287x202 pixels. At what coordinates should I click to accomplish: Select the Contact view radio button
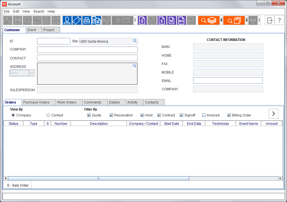[x=48, y=115]
